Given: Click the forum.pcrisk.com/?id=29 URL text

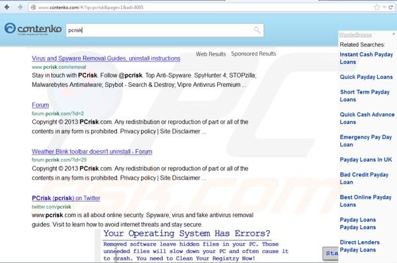Looking at the screenshot, I should tap(59, 160).
